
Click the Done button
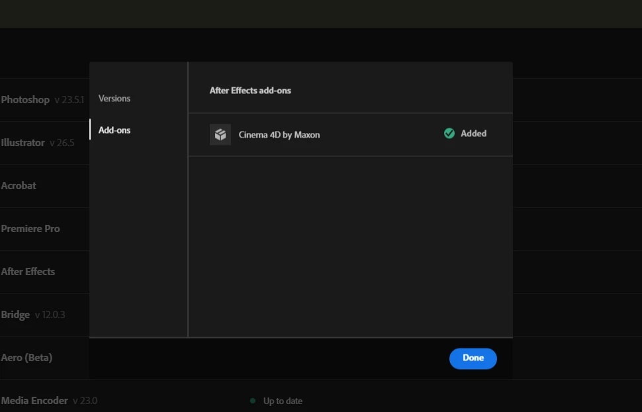473,358
